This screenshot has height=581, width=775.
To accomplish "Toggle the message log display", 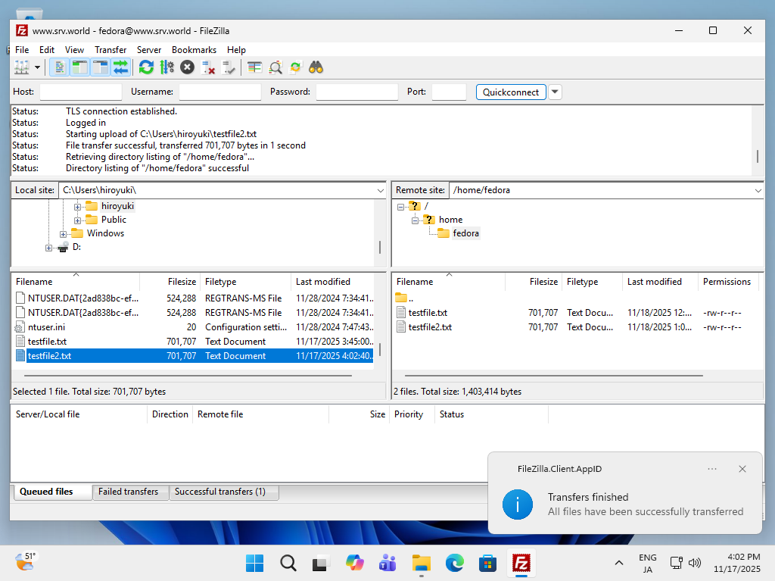I will click(58, 67).
